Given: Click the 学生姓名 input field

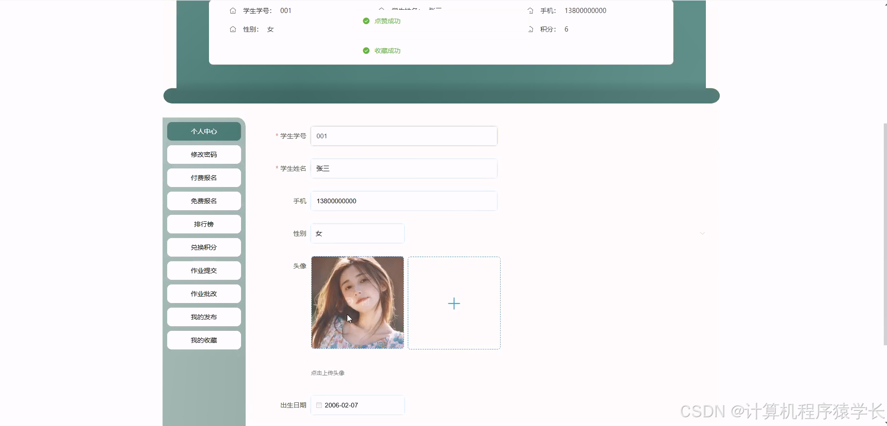Looking at the screenshot, I should (403, 168).
